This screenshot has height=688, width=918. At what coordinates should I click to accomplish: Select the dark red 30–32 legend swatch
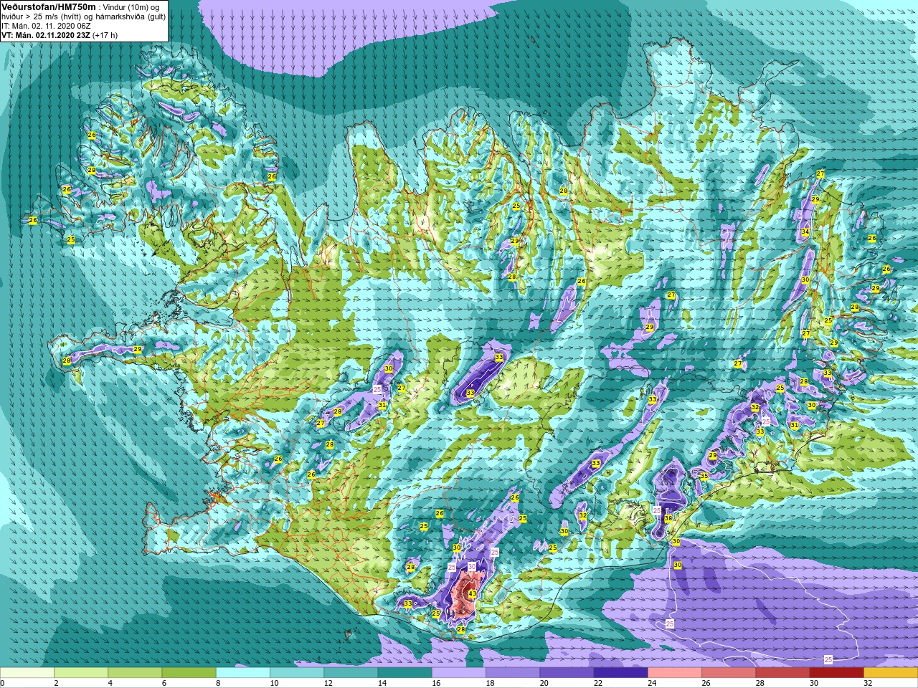click(x=836, y=673)
